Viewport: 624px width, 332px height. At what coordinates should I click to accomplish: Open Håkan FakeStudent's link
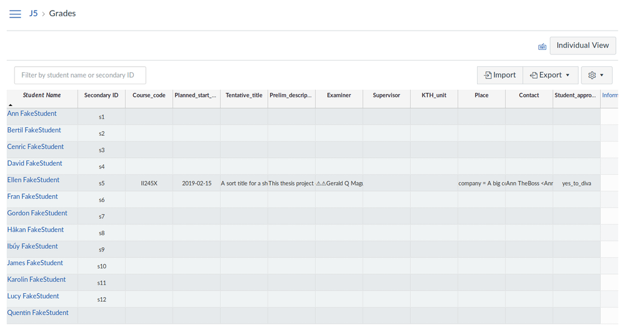point(35,230)
